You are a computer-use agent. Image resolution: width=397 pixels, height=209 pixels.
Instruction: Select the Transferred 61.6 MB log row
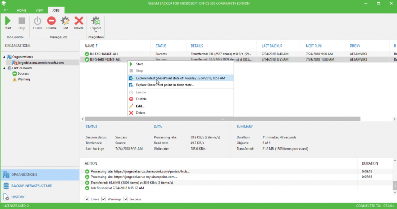pyautogui.click(x=236, y=183)
